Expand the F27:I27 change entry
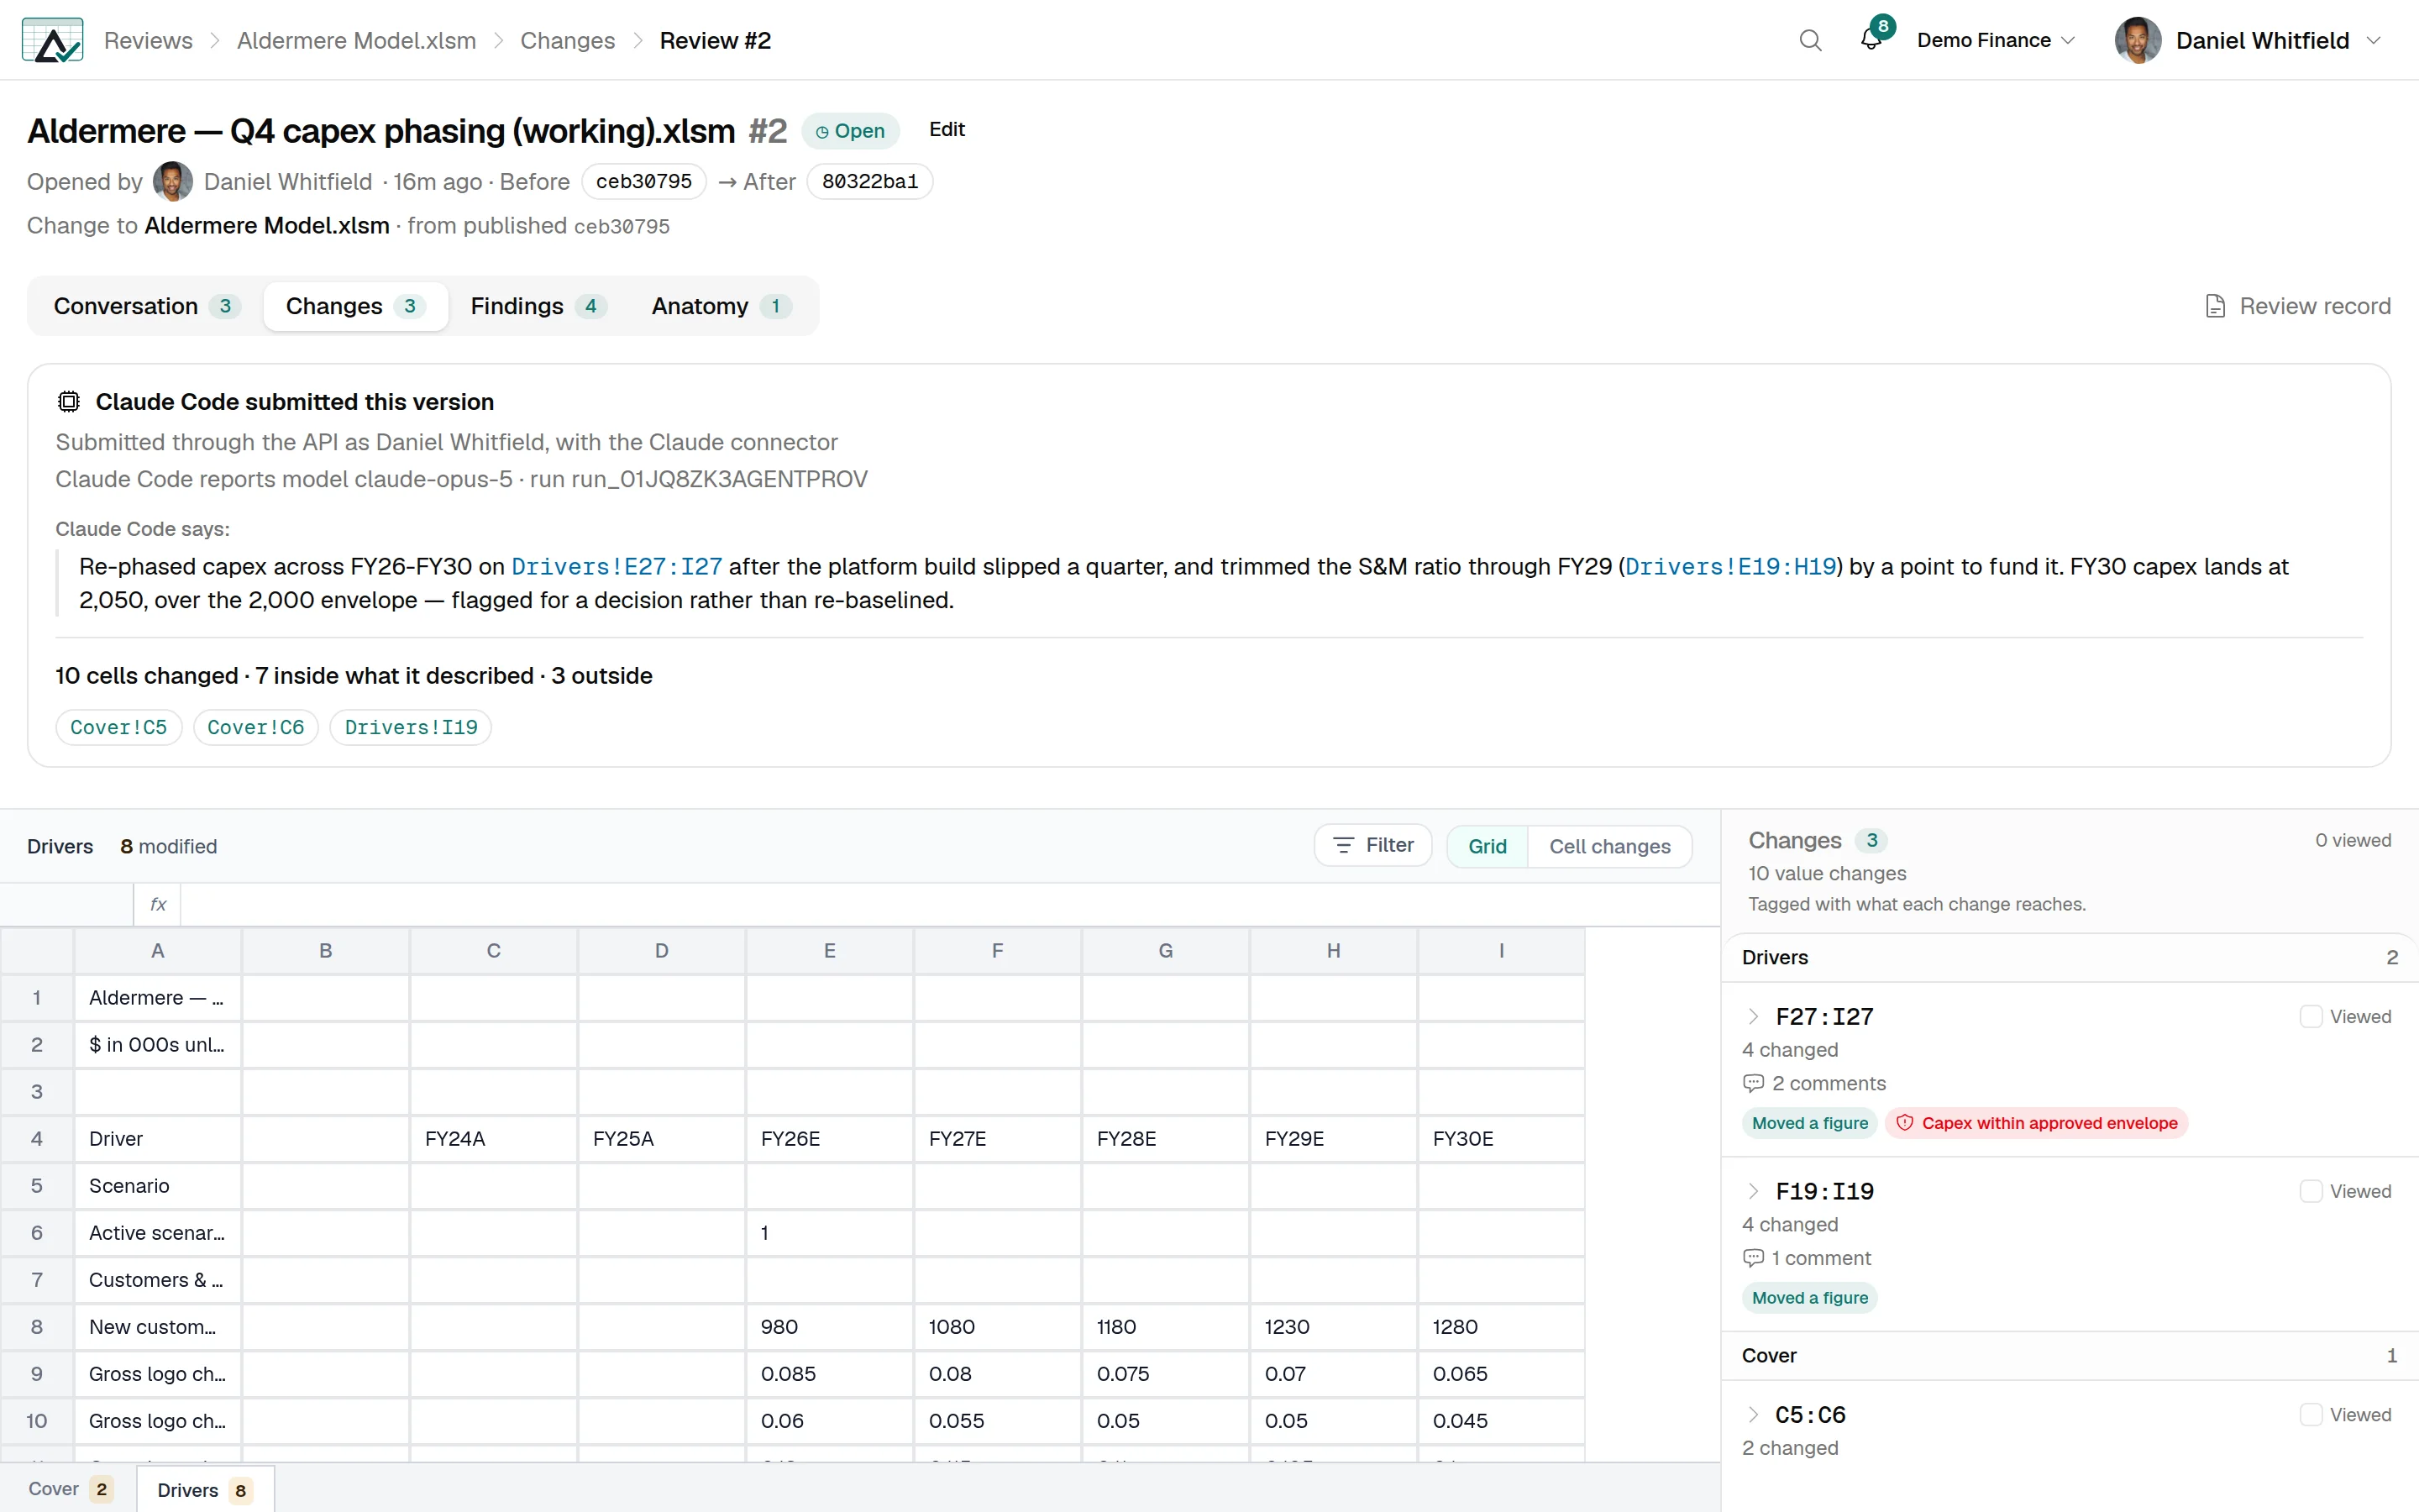 pyautogui.click(x=1753, y=1017)
